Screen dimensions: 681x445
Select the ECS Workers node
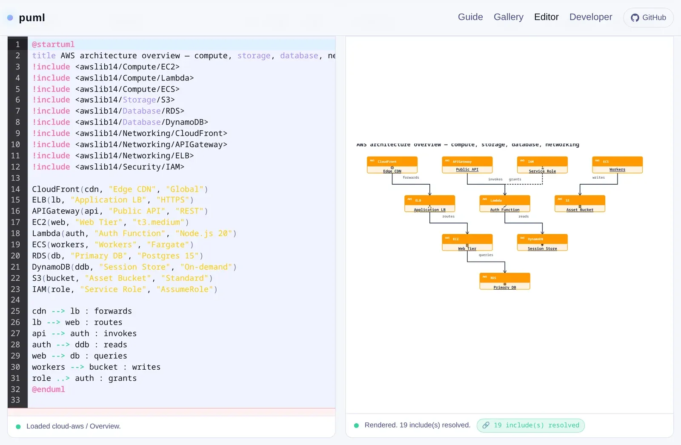coord(617,165)
